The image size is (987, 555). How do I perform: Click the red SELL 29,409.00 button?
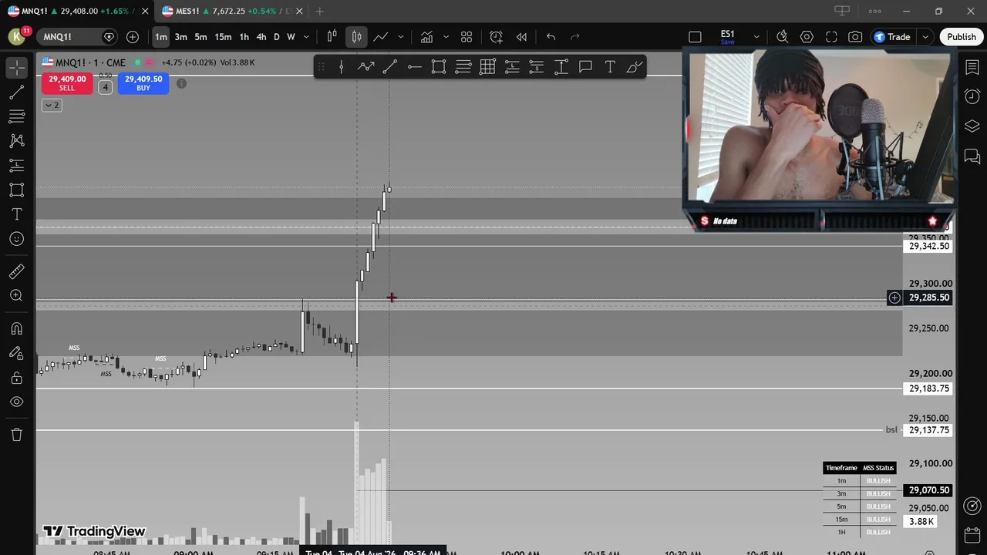(67, 83)
